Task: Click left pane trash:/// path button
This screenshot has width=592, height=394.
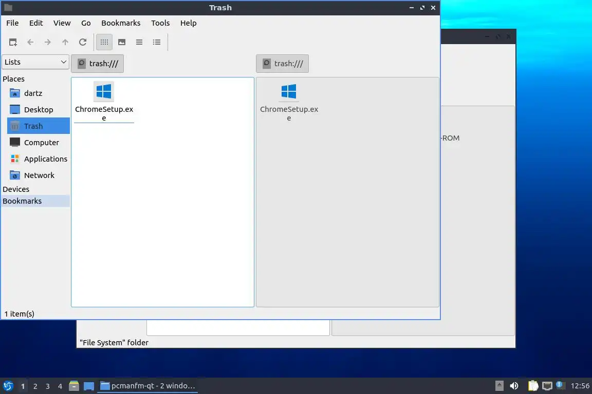Action: 98,63
